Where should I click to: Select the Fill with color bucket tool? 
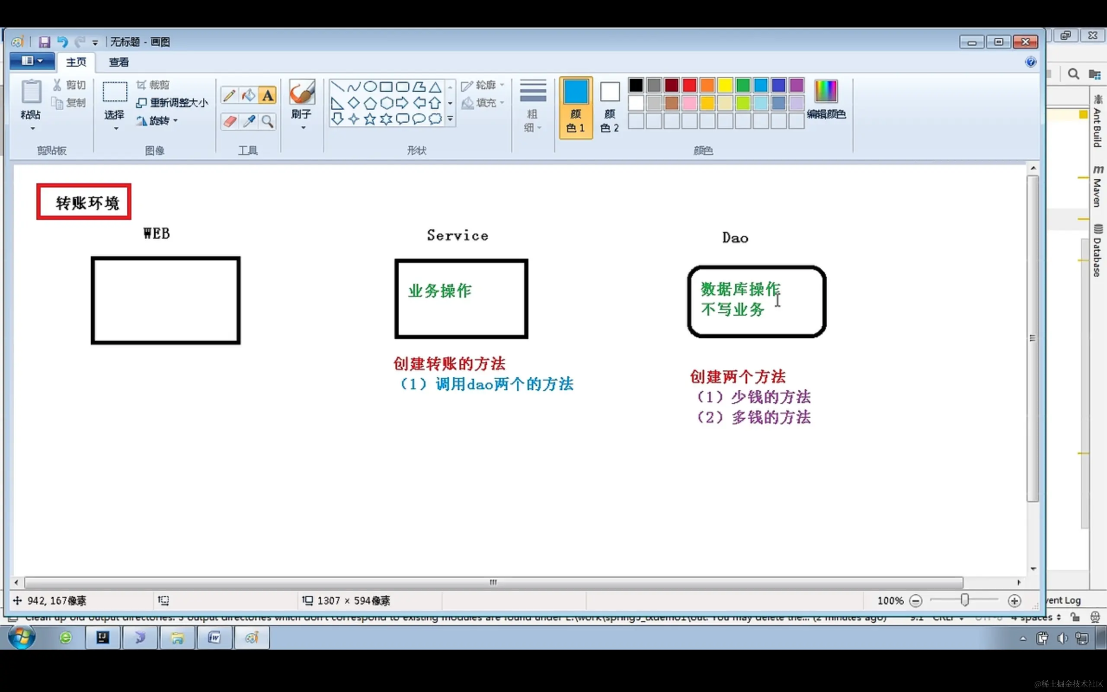coord(248,95)
